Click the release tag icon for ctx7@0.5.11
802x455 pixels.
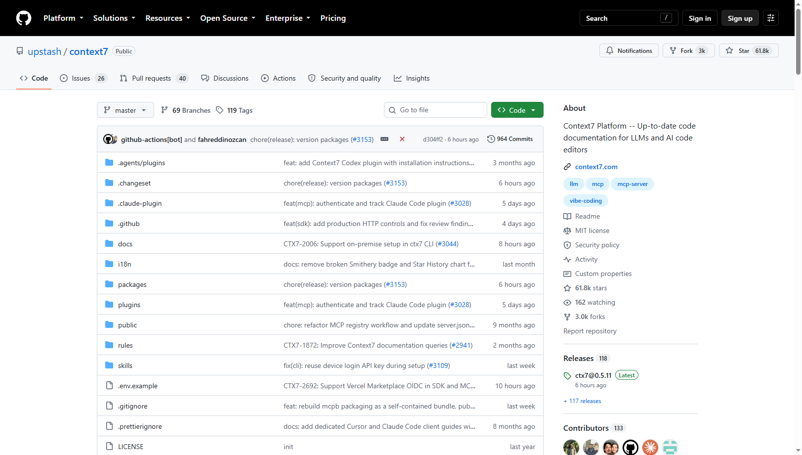[567, 376]
